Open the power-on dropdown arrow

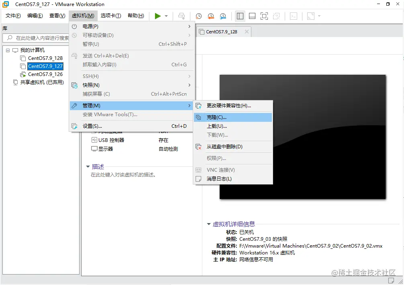(166, 16)
